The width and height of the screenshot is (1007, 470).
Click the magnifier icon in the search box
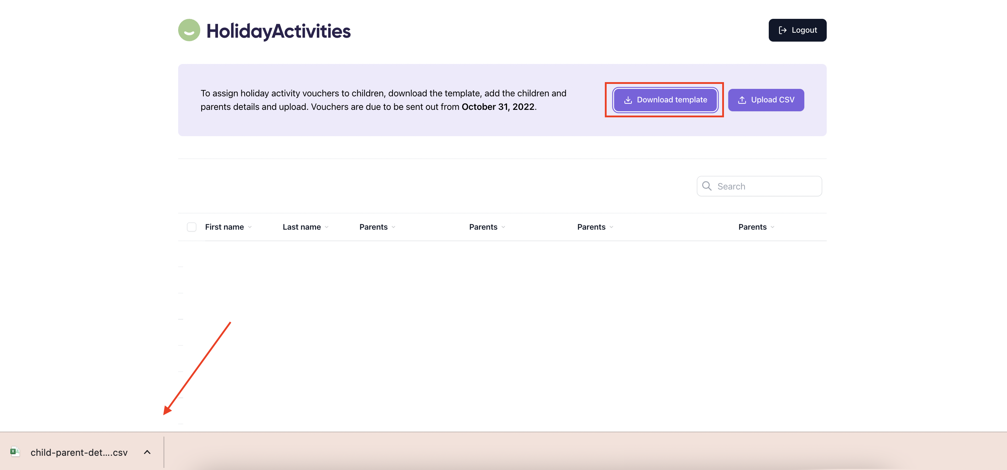707,186
